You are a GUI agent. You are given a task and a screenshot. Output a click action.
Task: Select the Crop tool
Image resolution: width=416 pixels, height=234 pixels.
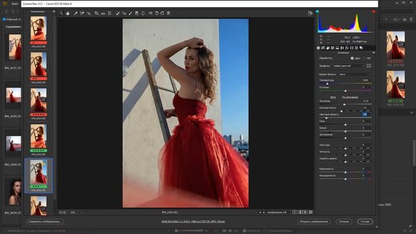coord(96,13)
